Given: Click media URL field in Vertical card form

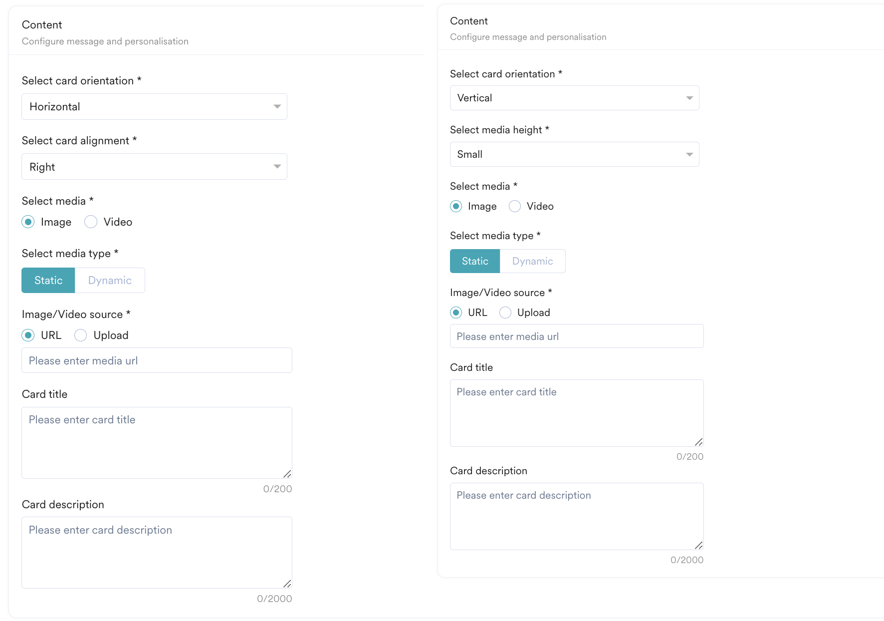Looking at the screenshot, I should point(577,336).
